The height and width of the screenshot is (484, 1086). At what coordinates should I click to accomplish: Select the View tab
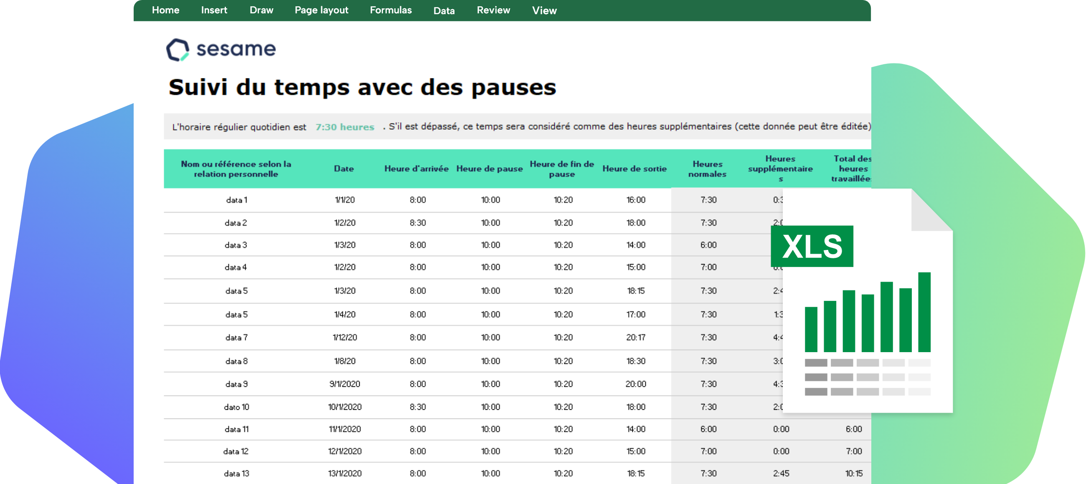[x=544, y=10]
